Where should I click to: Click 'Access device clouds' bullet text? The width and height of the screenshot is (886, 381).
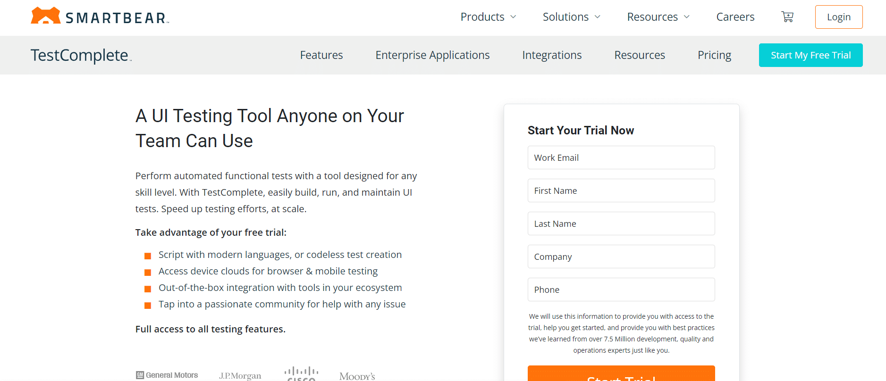268,271
